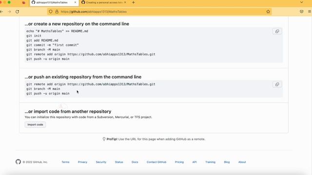The height and width of the screenshot is (175, 312).
Task: Click the GitHub logo in the footer
Action: click(18, 162)
